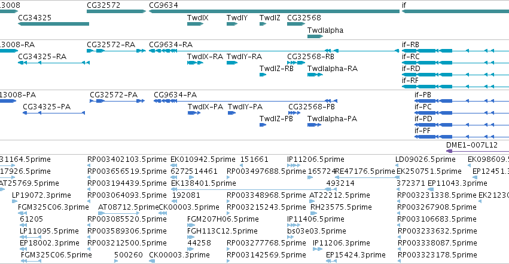509x264 pixels.
Task: Select the DME1-007L12 purple feature label
Action: pyautogui.click(x=472, y=145)
